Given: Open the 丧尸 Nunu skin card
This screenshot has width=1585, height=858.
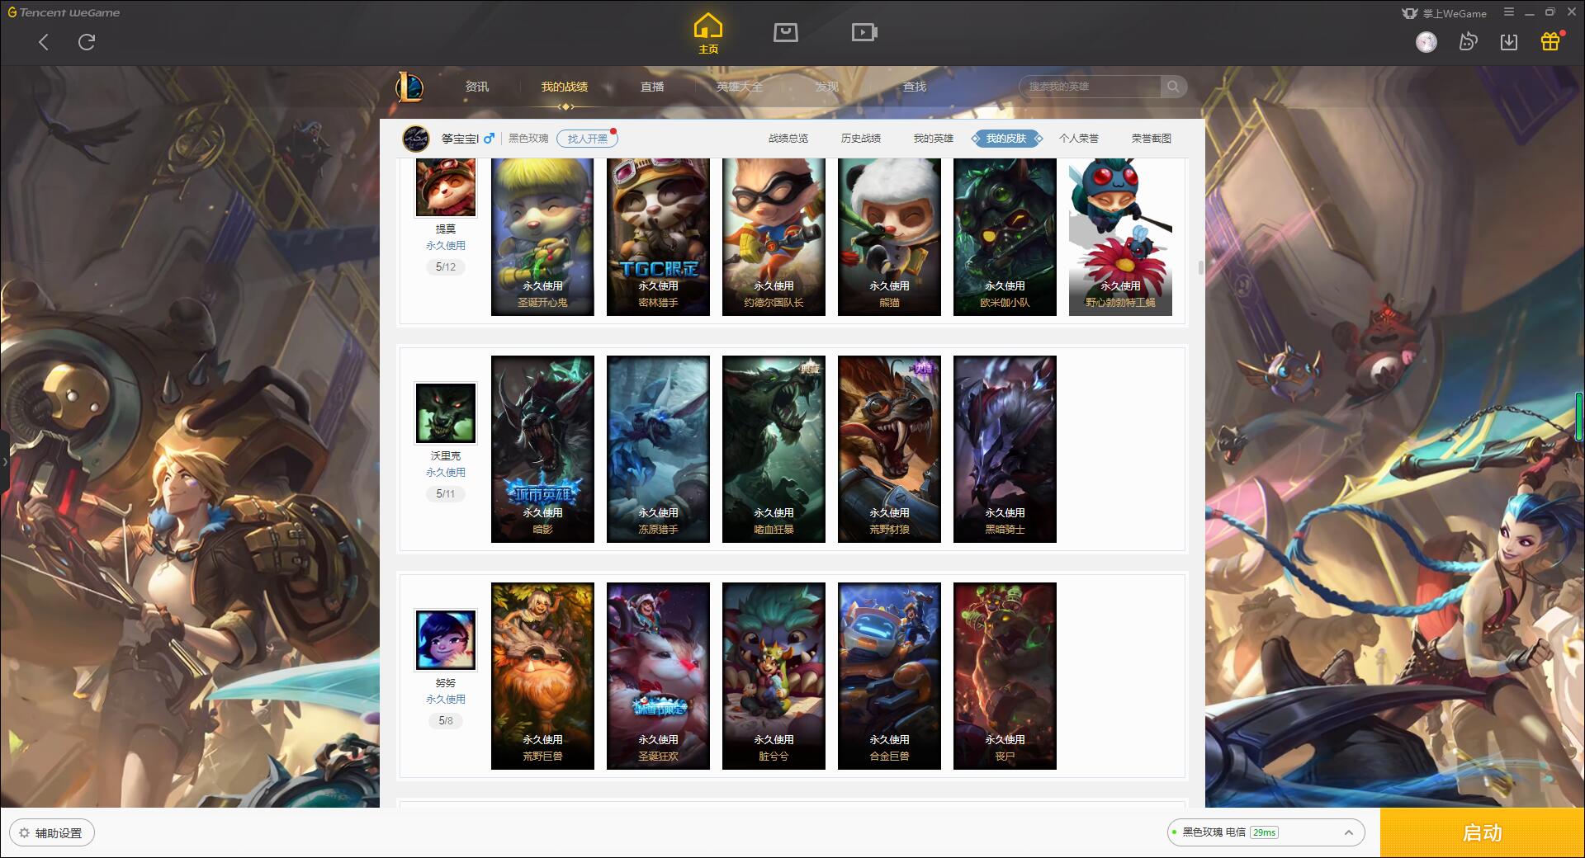Looking at the screenshot, I should 1005,676.
